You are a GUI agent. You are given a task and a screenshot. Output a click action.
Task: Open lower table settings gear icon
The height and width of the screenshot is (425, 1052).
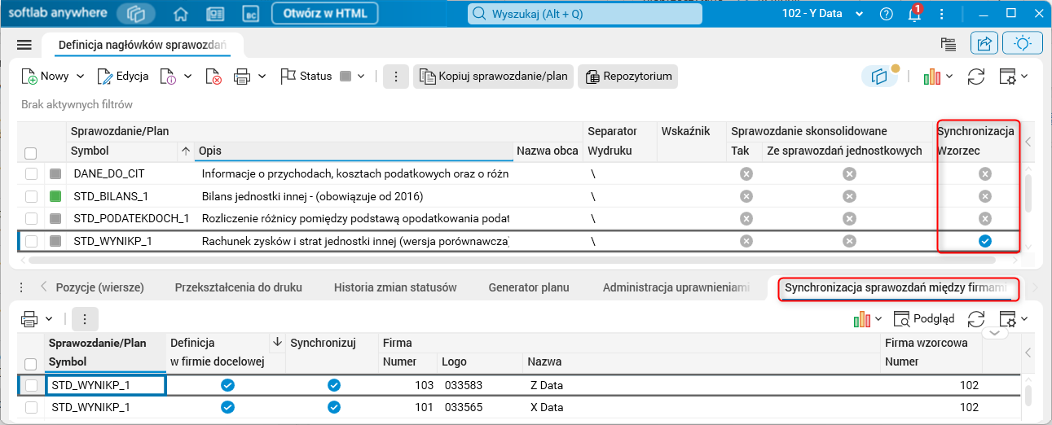(x=1008, y=318)
